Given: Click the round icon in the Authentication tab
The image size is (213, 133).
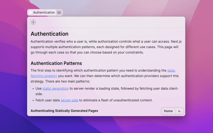Looking at the screenshot, I should (x=30, y=12).
